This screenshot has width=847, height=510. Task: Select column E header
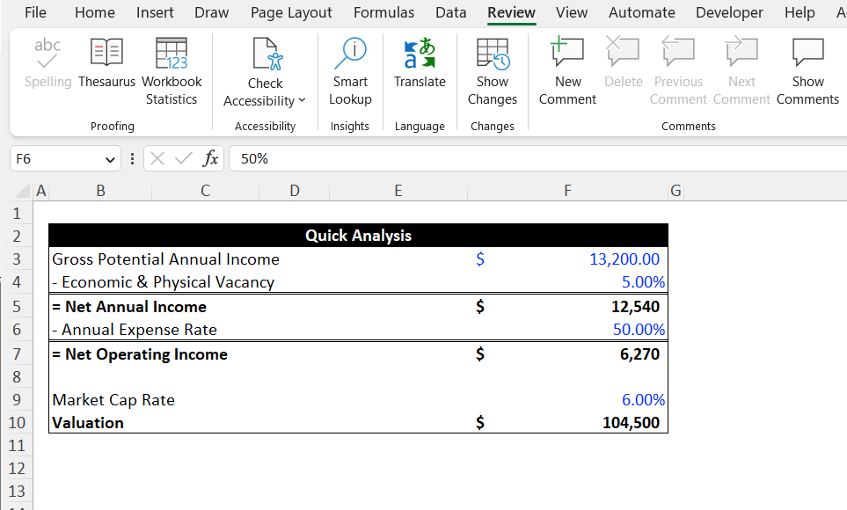(x=398, y=190)
